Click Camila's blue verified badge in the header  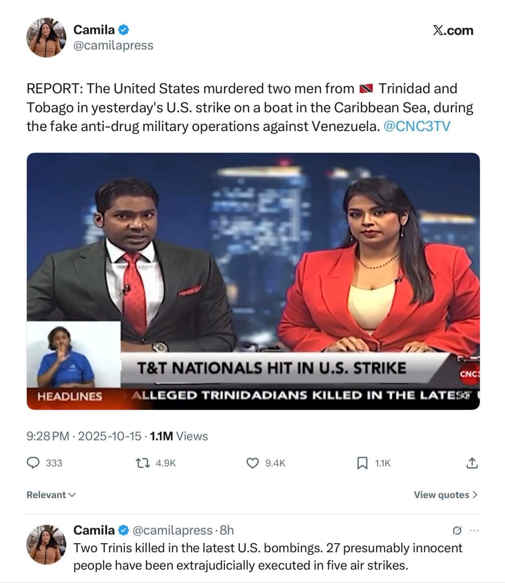[124, 30]
